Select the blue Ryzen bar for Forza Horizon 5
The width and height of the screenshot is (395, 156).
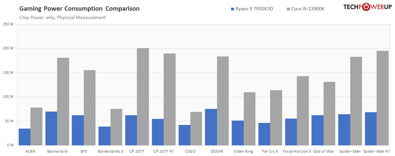tap(291, 132)
